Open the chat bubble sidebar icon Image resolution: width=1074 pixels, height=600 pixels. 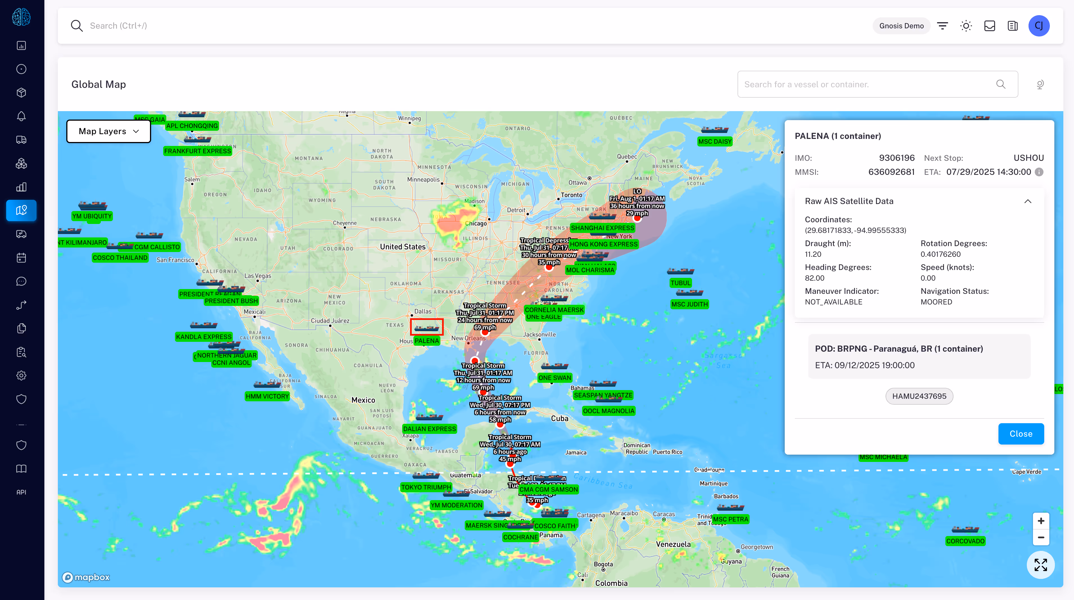click(x=21, y=282)
